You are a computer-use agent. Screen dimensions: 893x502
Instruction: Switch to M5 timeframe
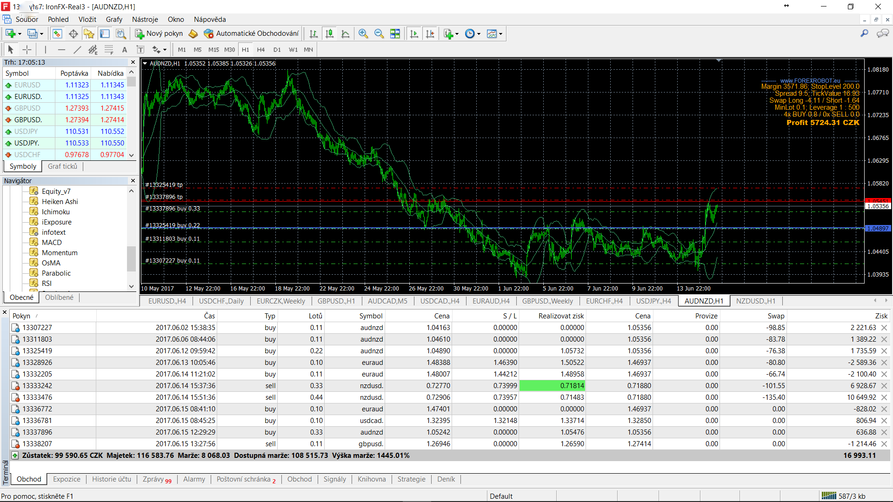(x=198, y=50)
